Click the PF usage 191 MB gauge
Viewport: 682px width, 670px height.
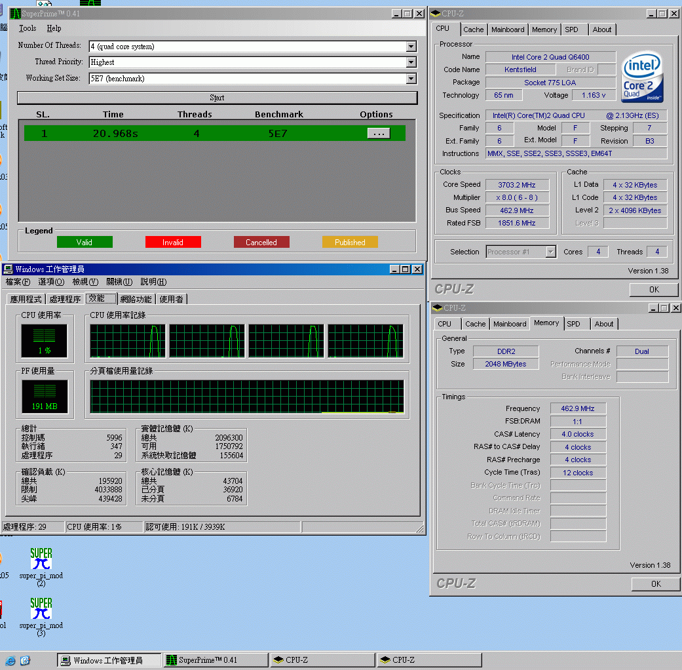coord(45,397)
